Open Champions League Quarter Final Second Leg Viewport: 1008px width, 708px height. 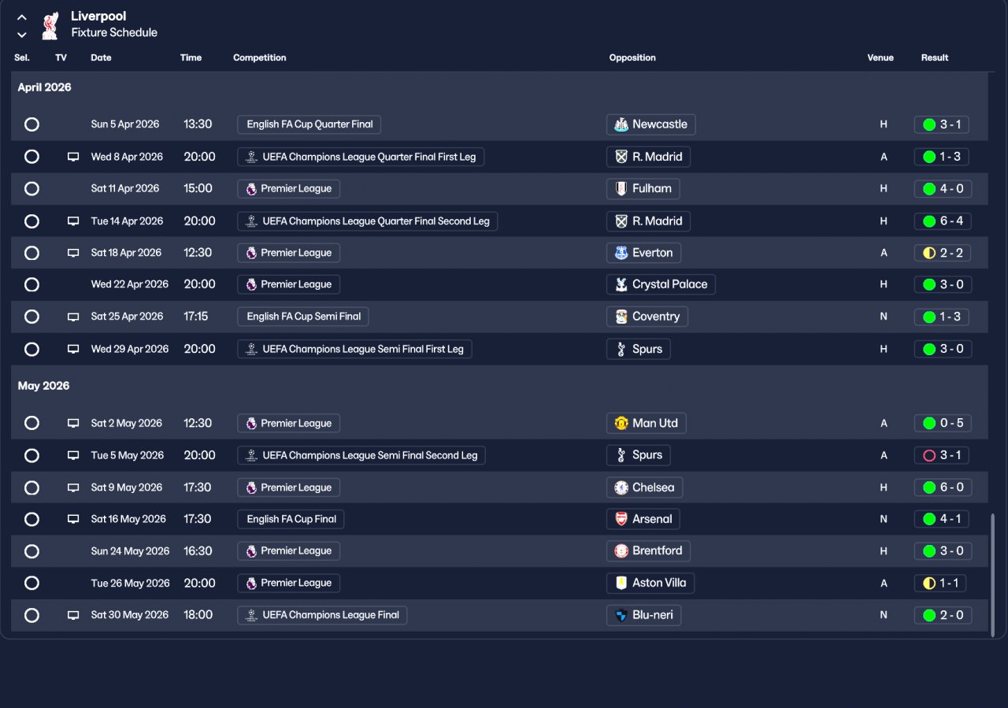tap(368, 221)
